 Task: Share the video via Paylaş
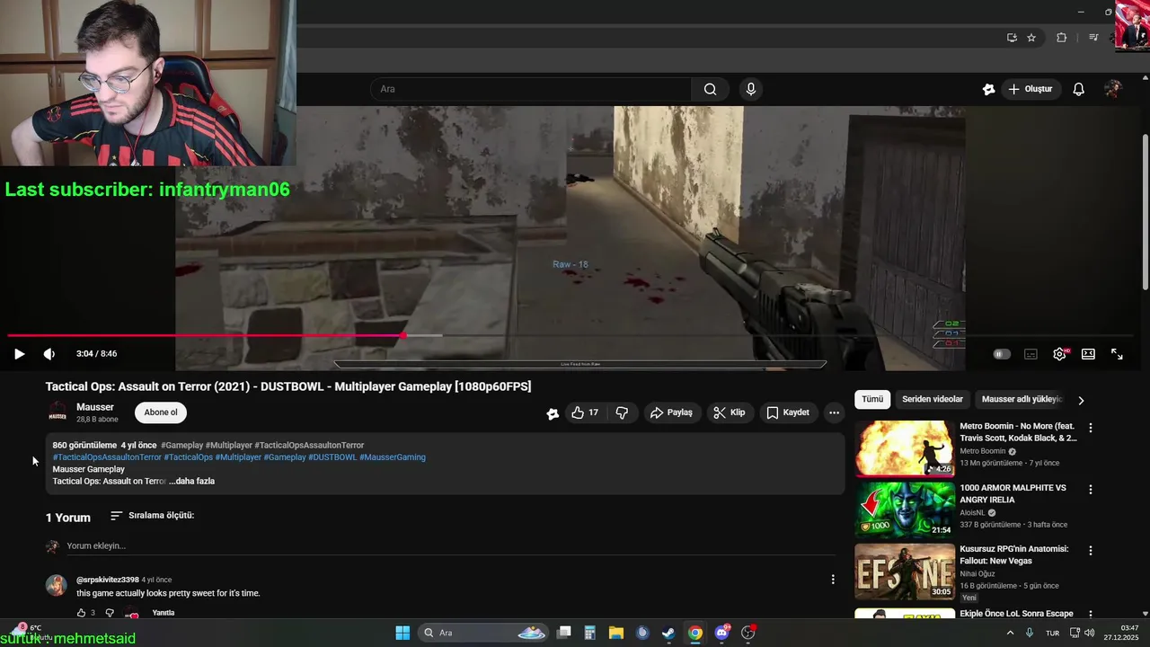click(x=671, y=412)
